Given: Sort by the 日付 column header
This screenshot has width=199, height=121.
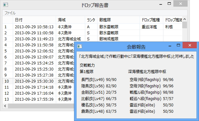Looking at the screenshot, I should click(34, 20).
